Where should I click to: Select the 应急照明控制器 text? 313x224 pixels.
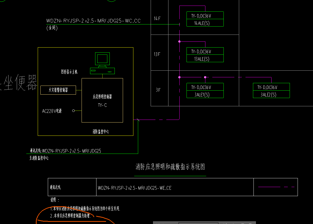pyautogui.click(x=102, y=97)
